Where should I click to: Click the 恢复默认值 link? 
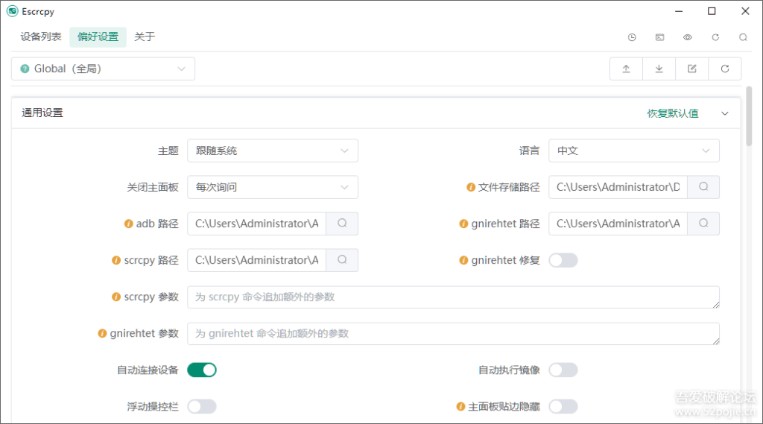(673, 113)
